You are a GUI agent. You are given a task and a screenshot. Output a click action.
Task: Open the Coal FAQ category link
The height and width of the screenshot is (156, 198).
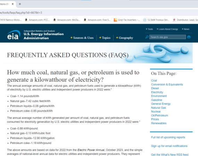point(154,80)
